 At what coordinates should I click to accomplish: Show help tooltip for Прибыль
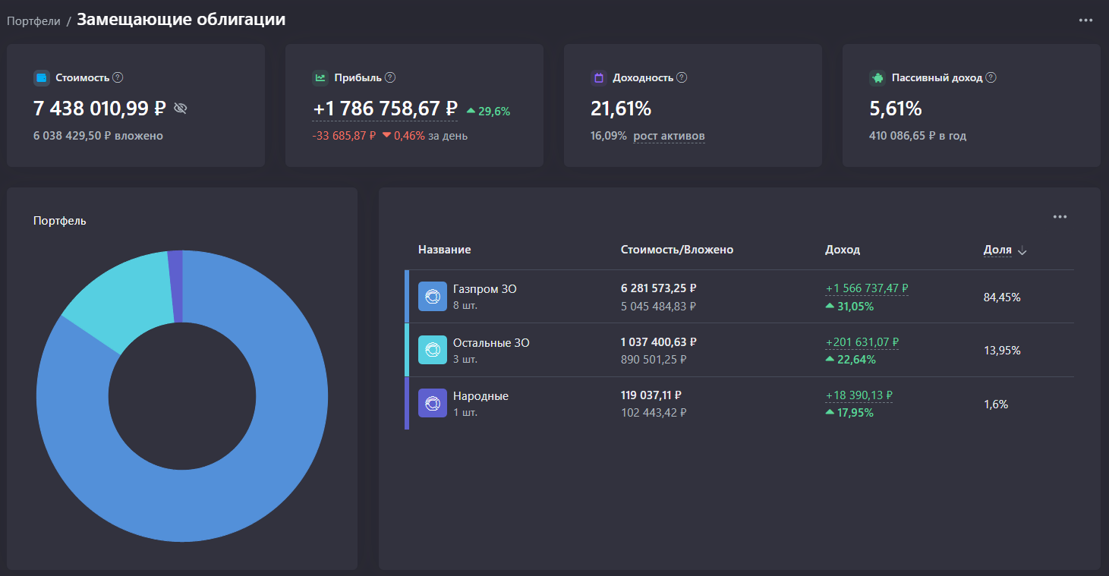point(390,77)
